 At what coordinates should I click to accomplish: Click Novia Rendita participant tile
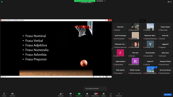150,53
